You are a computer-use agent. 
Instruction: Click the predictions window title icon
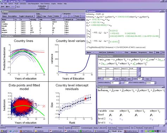click(x=99, y=87)
